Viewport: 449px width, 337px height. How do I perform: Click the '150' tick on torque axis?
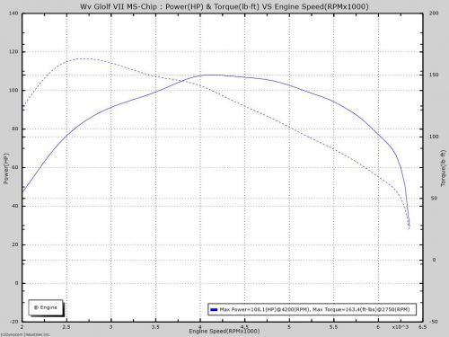tap(434, 75)
